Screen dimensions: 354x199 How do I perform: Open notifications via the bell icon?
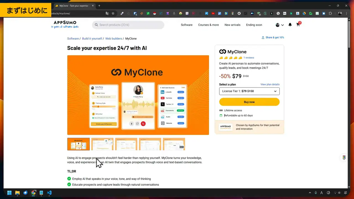coord(290,25)
